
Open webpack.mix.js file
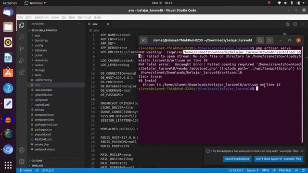click(45, 149)
